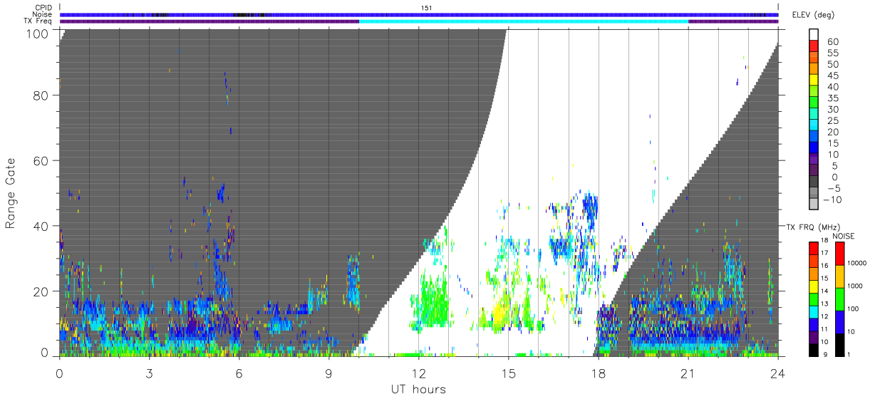Pick the red segment of TX FRQ colorbar

pos(814,247)
